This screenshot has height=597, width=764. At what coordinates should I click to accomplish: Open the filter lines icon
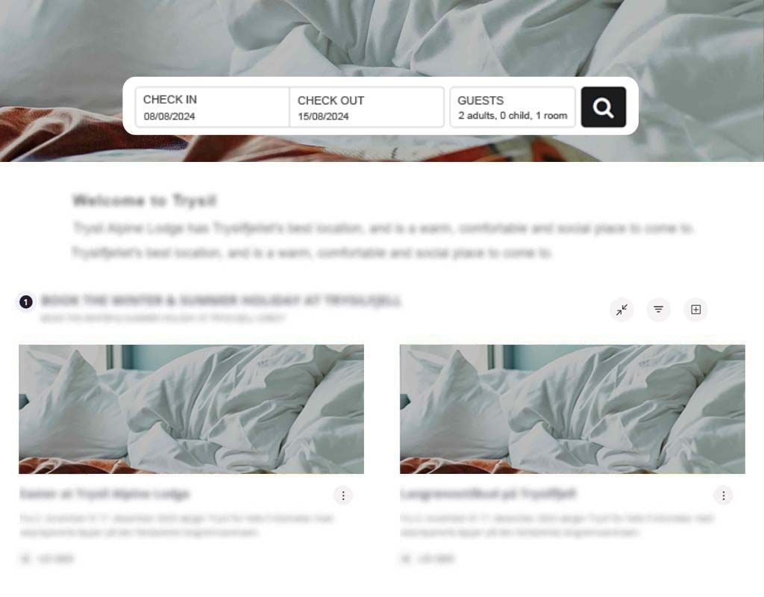point(658,310)
